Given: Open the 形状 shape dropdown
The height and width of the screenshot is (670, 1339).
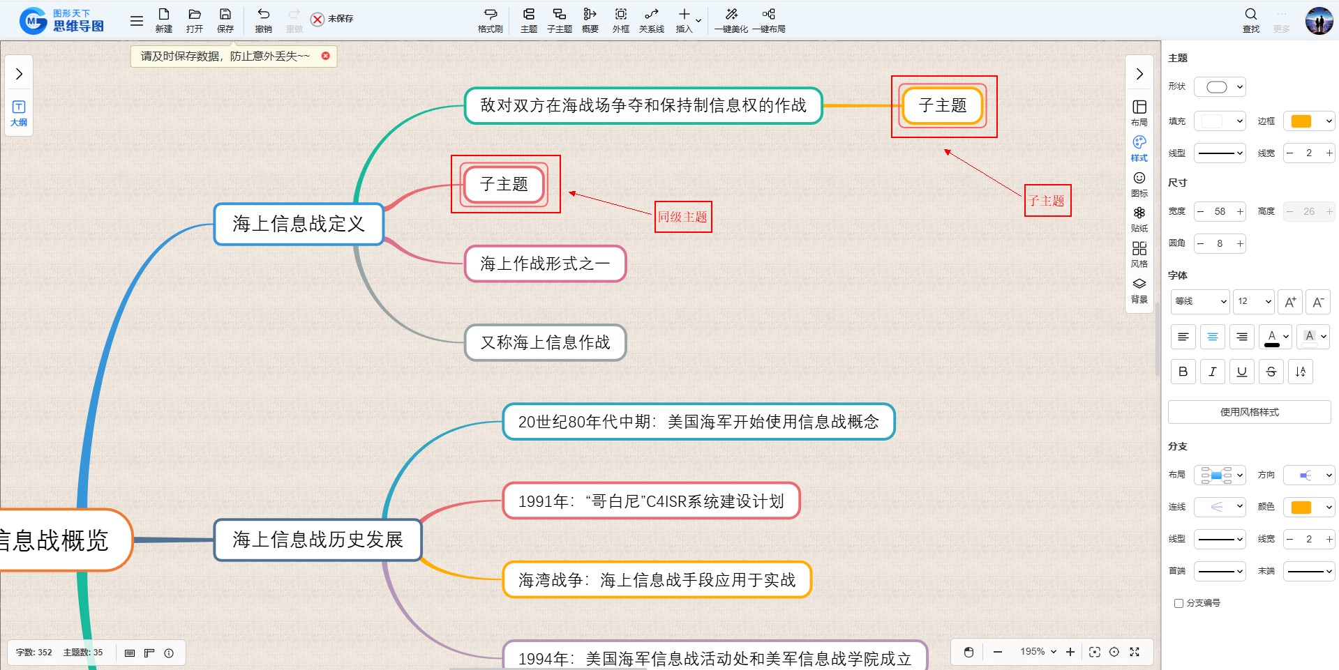Looking at the screenshot, I should tap(1220, 87).
